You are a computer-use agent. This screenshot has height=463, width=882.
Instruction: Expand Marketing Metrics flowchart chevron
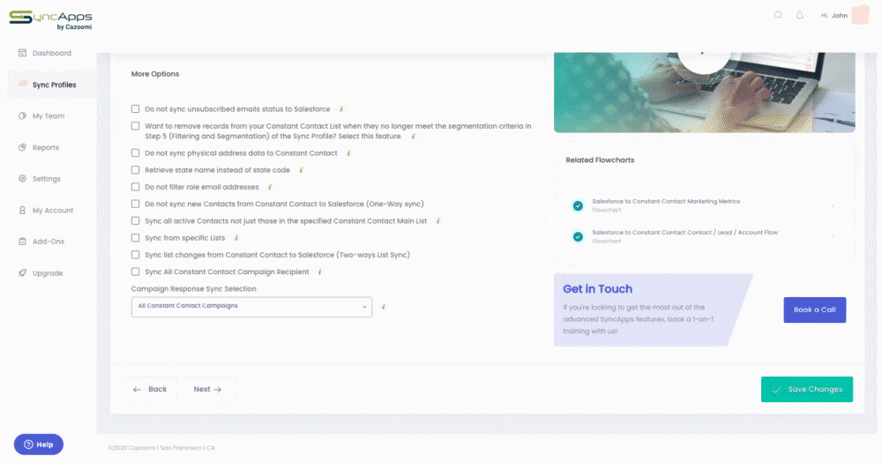(833, 205)
